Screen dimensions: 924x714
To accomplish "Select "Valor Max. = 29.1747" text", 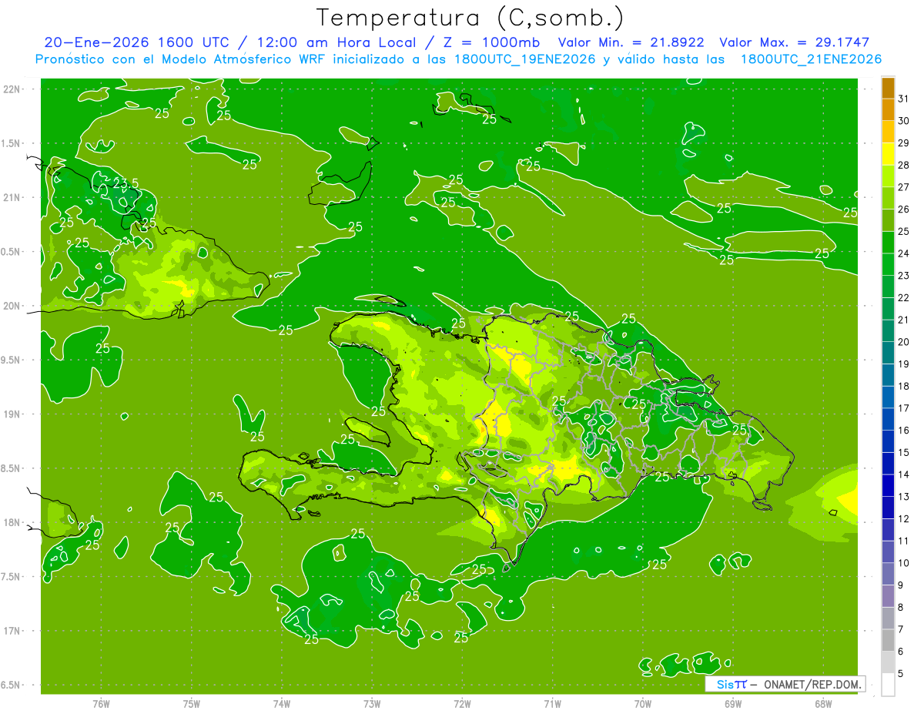I will (x=795, y=42).
